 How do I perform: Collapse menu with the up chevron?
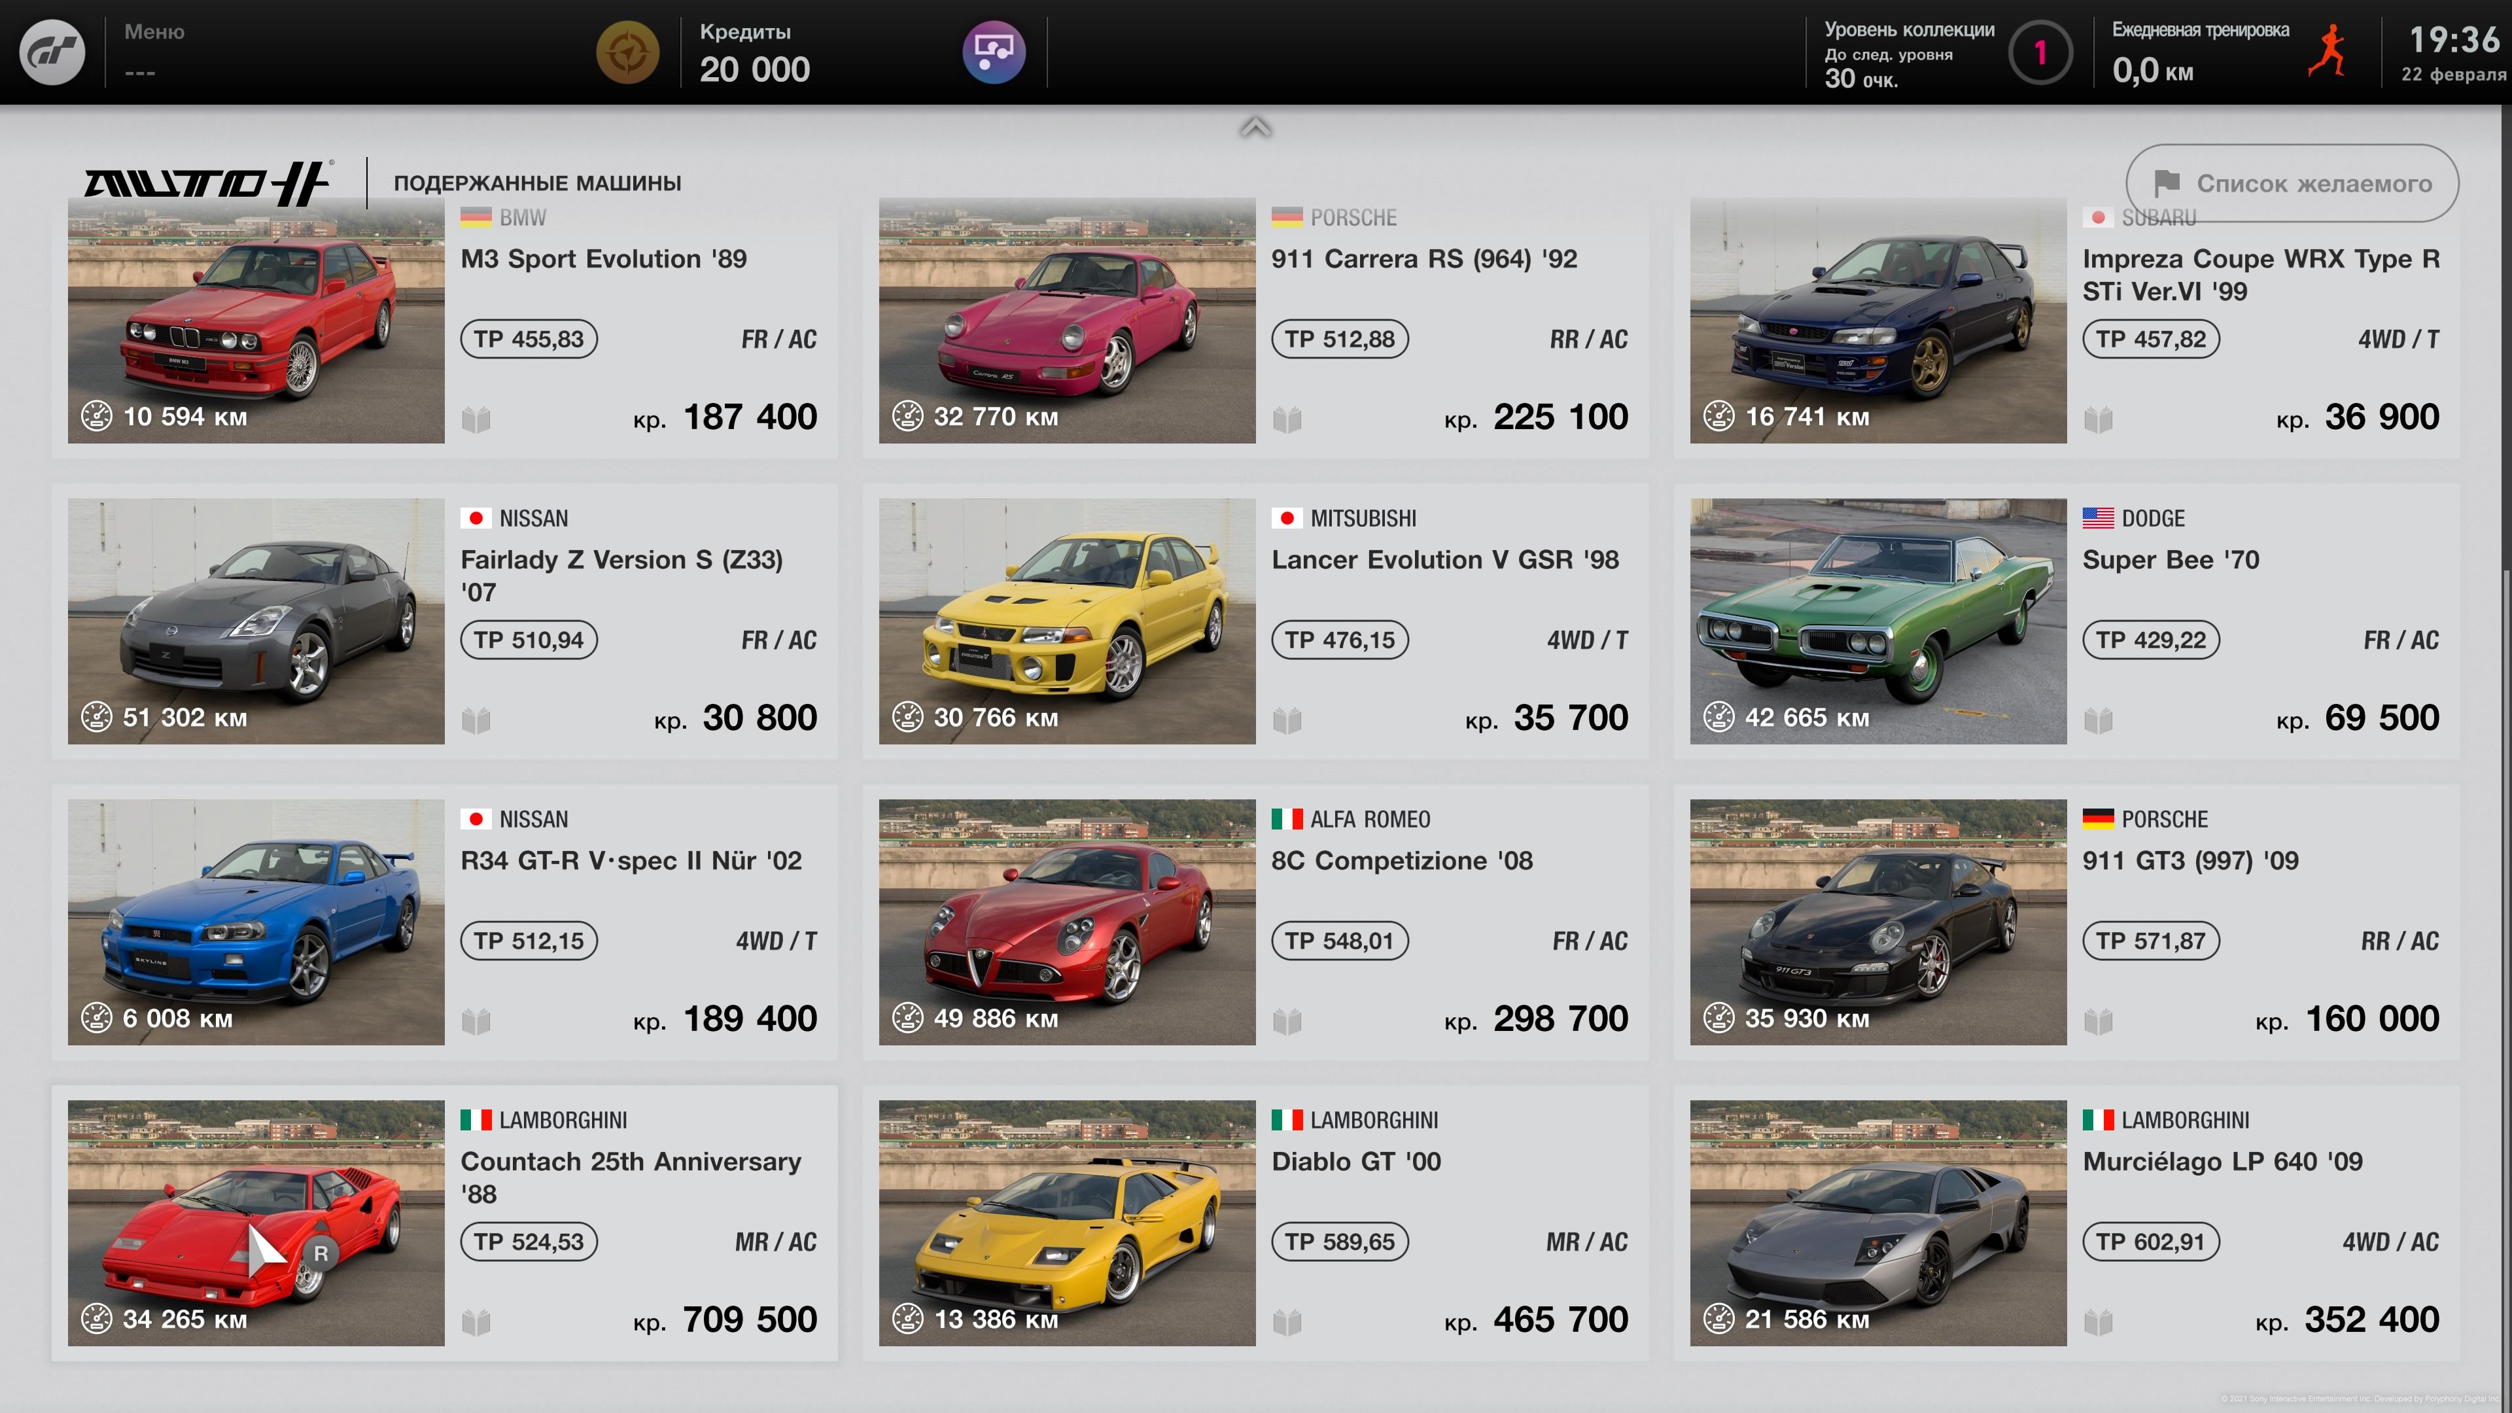[x=1255, y=128]
